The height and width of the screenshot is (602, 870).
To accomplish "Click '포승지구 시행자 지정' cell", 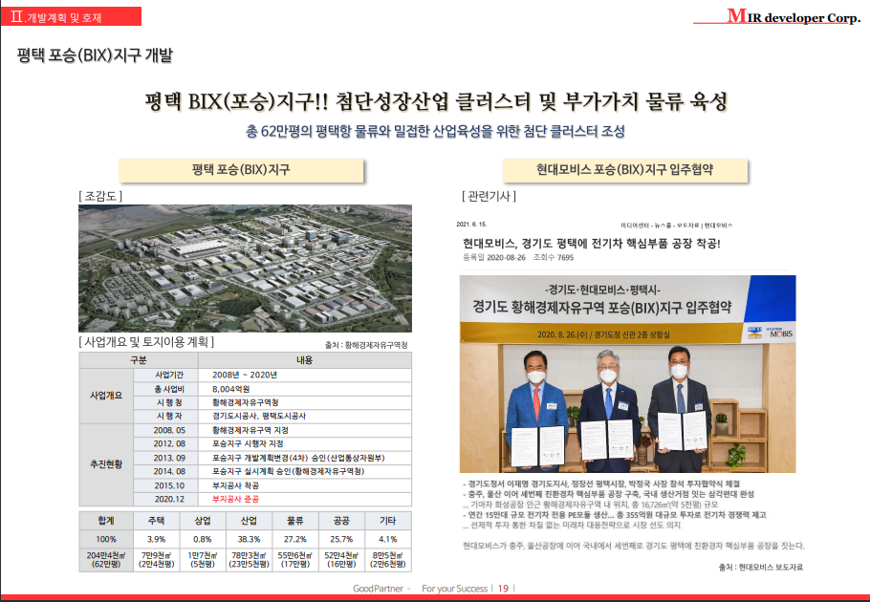I will [x=305, y=443].
